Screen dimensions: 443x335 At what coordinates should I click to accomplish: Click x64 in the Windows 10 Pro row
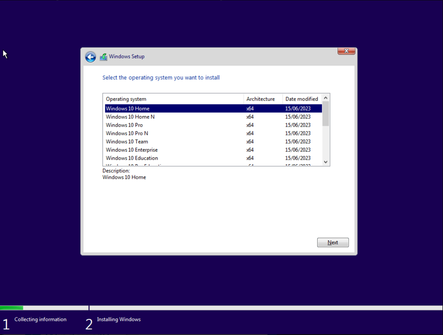point(250,125)
